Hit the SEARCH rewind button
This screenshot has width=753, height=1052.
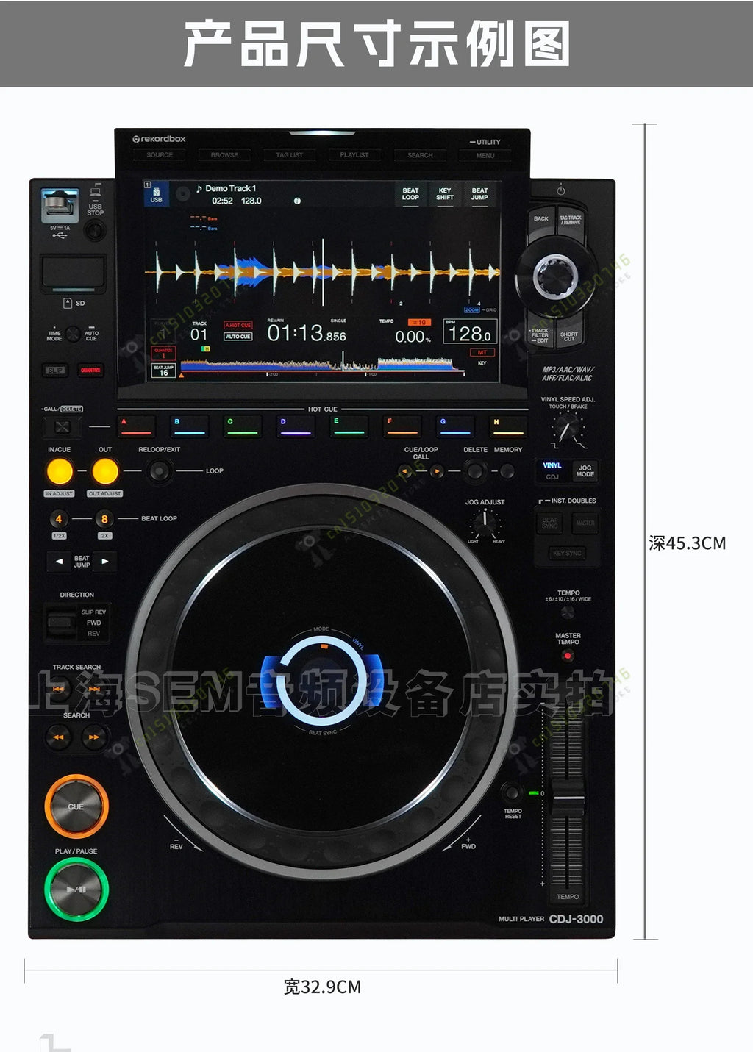click(58, 737)
